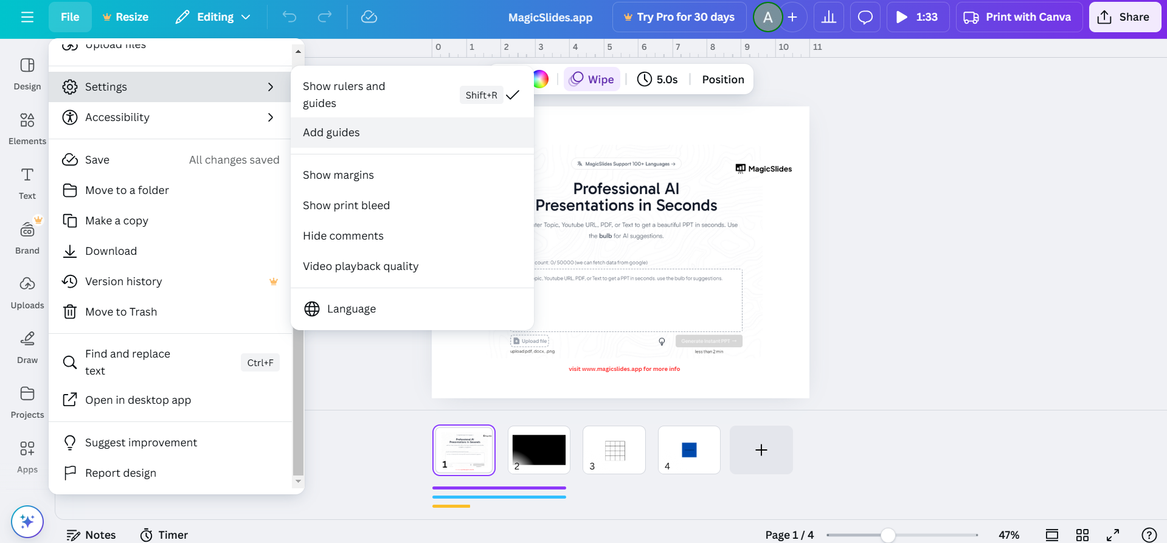1167x543 pixels.
Task: Open the Brand side panel
Action: (27, 238)
